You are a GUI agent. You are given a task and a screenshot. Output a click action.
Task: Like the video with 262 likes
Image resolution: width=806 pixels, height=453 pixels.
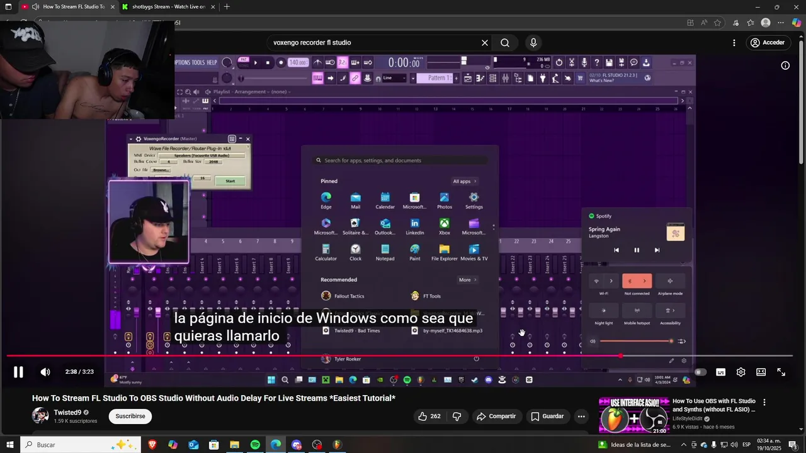pos(429,416)
